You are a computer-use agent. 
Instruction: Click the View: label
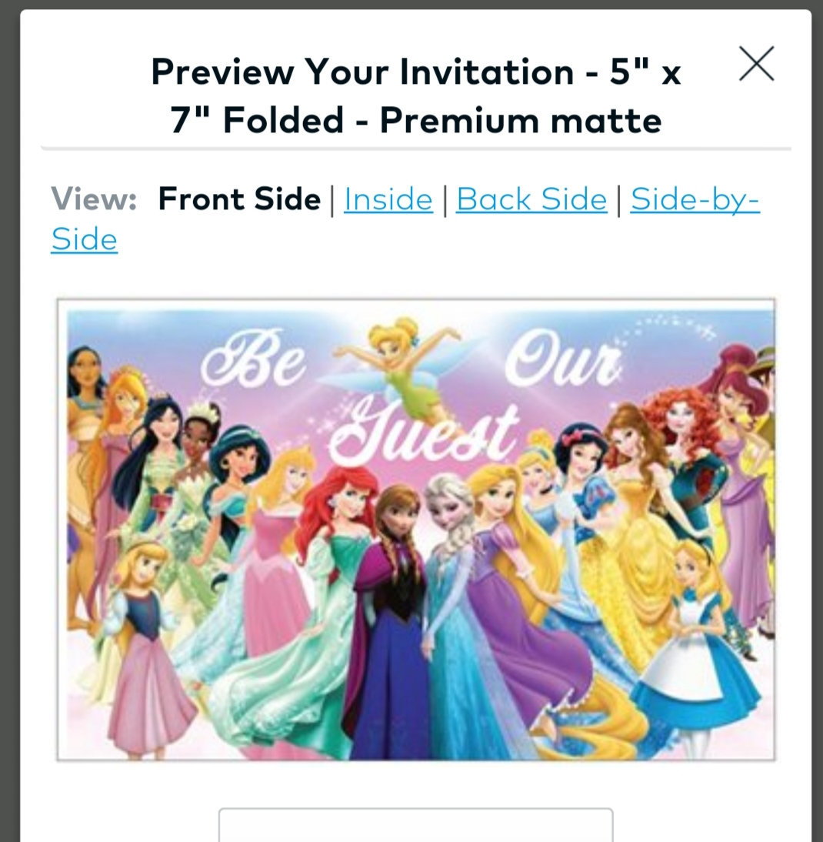(x=94, y=199)
